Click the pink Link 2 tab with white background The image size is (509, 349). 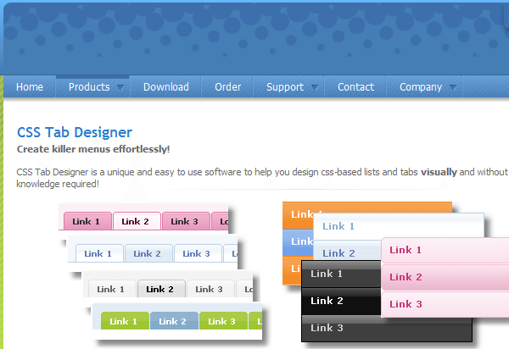point(137,221)
